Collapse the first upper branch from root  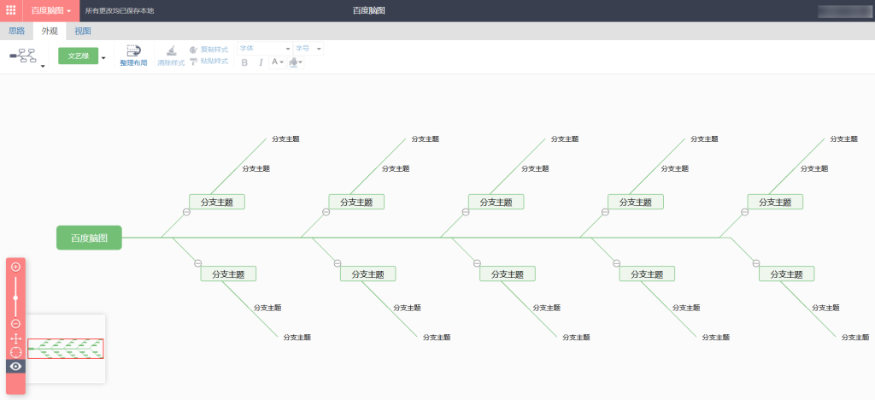point(186,212)
